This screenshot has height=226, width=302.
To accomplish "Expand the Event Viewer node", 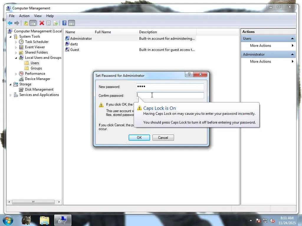I will pos(16,47).
